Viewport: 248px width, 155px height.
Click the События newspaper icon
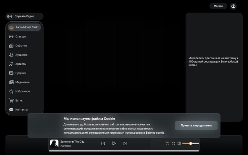[x=11, y=46]
